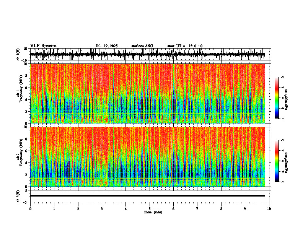Click the ch.1 spectrogram color bar
The image size is (303, 234).
(277, 98)
